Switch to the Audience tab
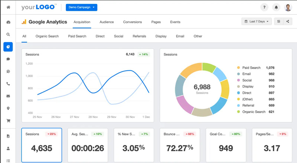Viewport: 297px width, 163px height. click(x=107, y=22)
